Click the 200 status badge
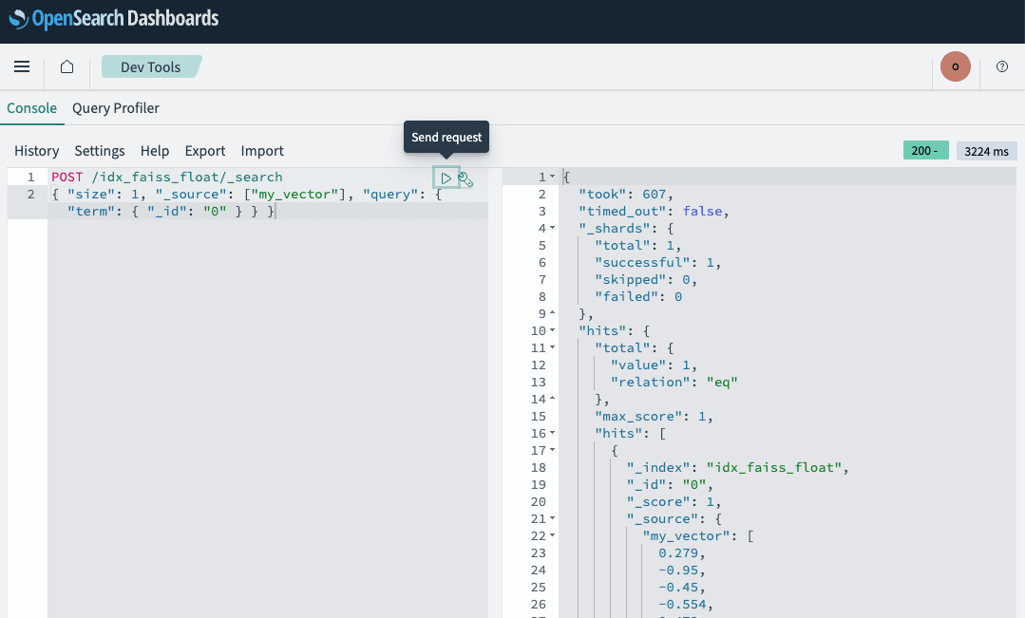The width and height of the screenshot is (1025, 618). click(x=925, y=150)
